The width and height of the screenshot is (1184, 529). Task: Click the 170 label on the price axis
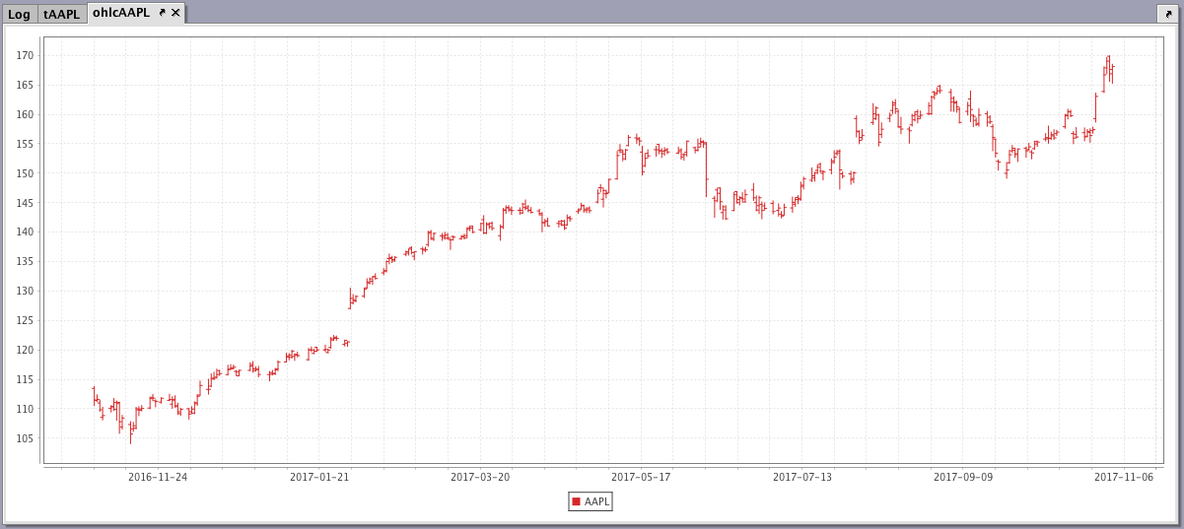pyautogui.click(x=26, y=56)
